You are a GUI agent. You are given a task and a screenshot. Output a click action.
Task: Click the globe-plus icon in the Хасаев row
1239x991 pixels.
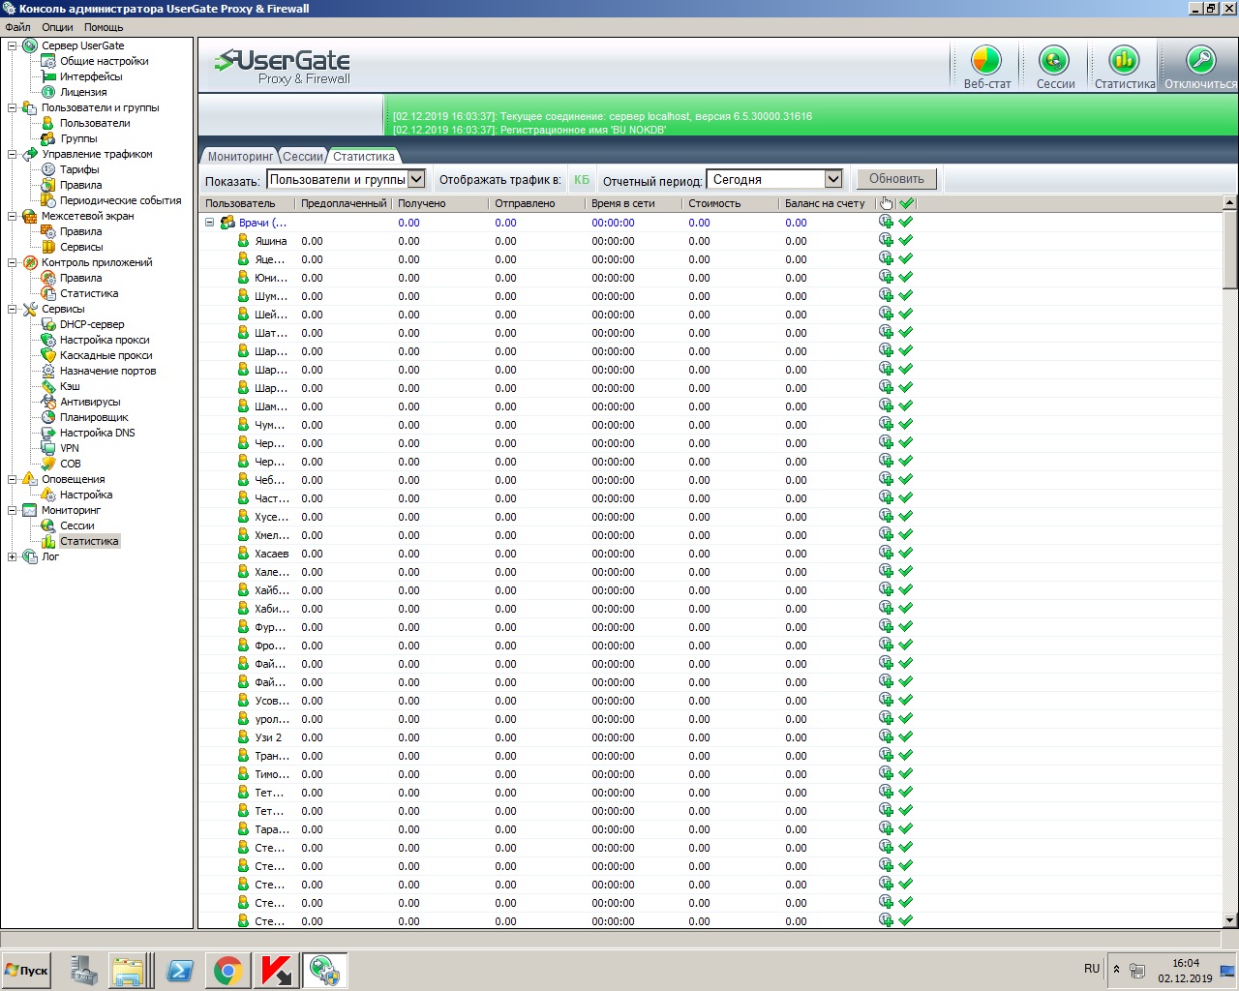click(886, 553)
